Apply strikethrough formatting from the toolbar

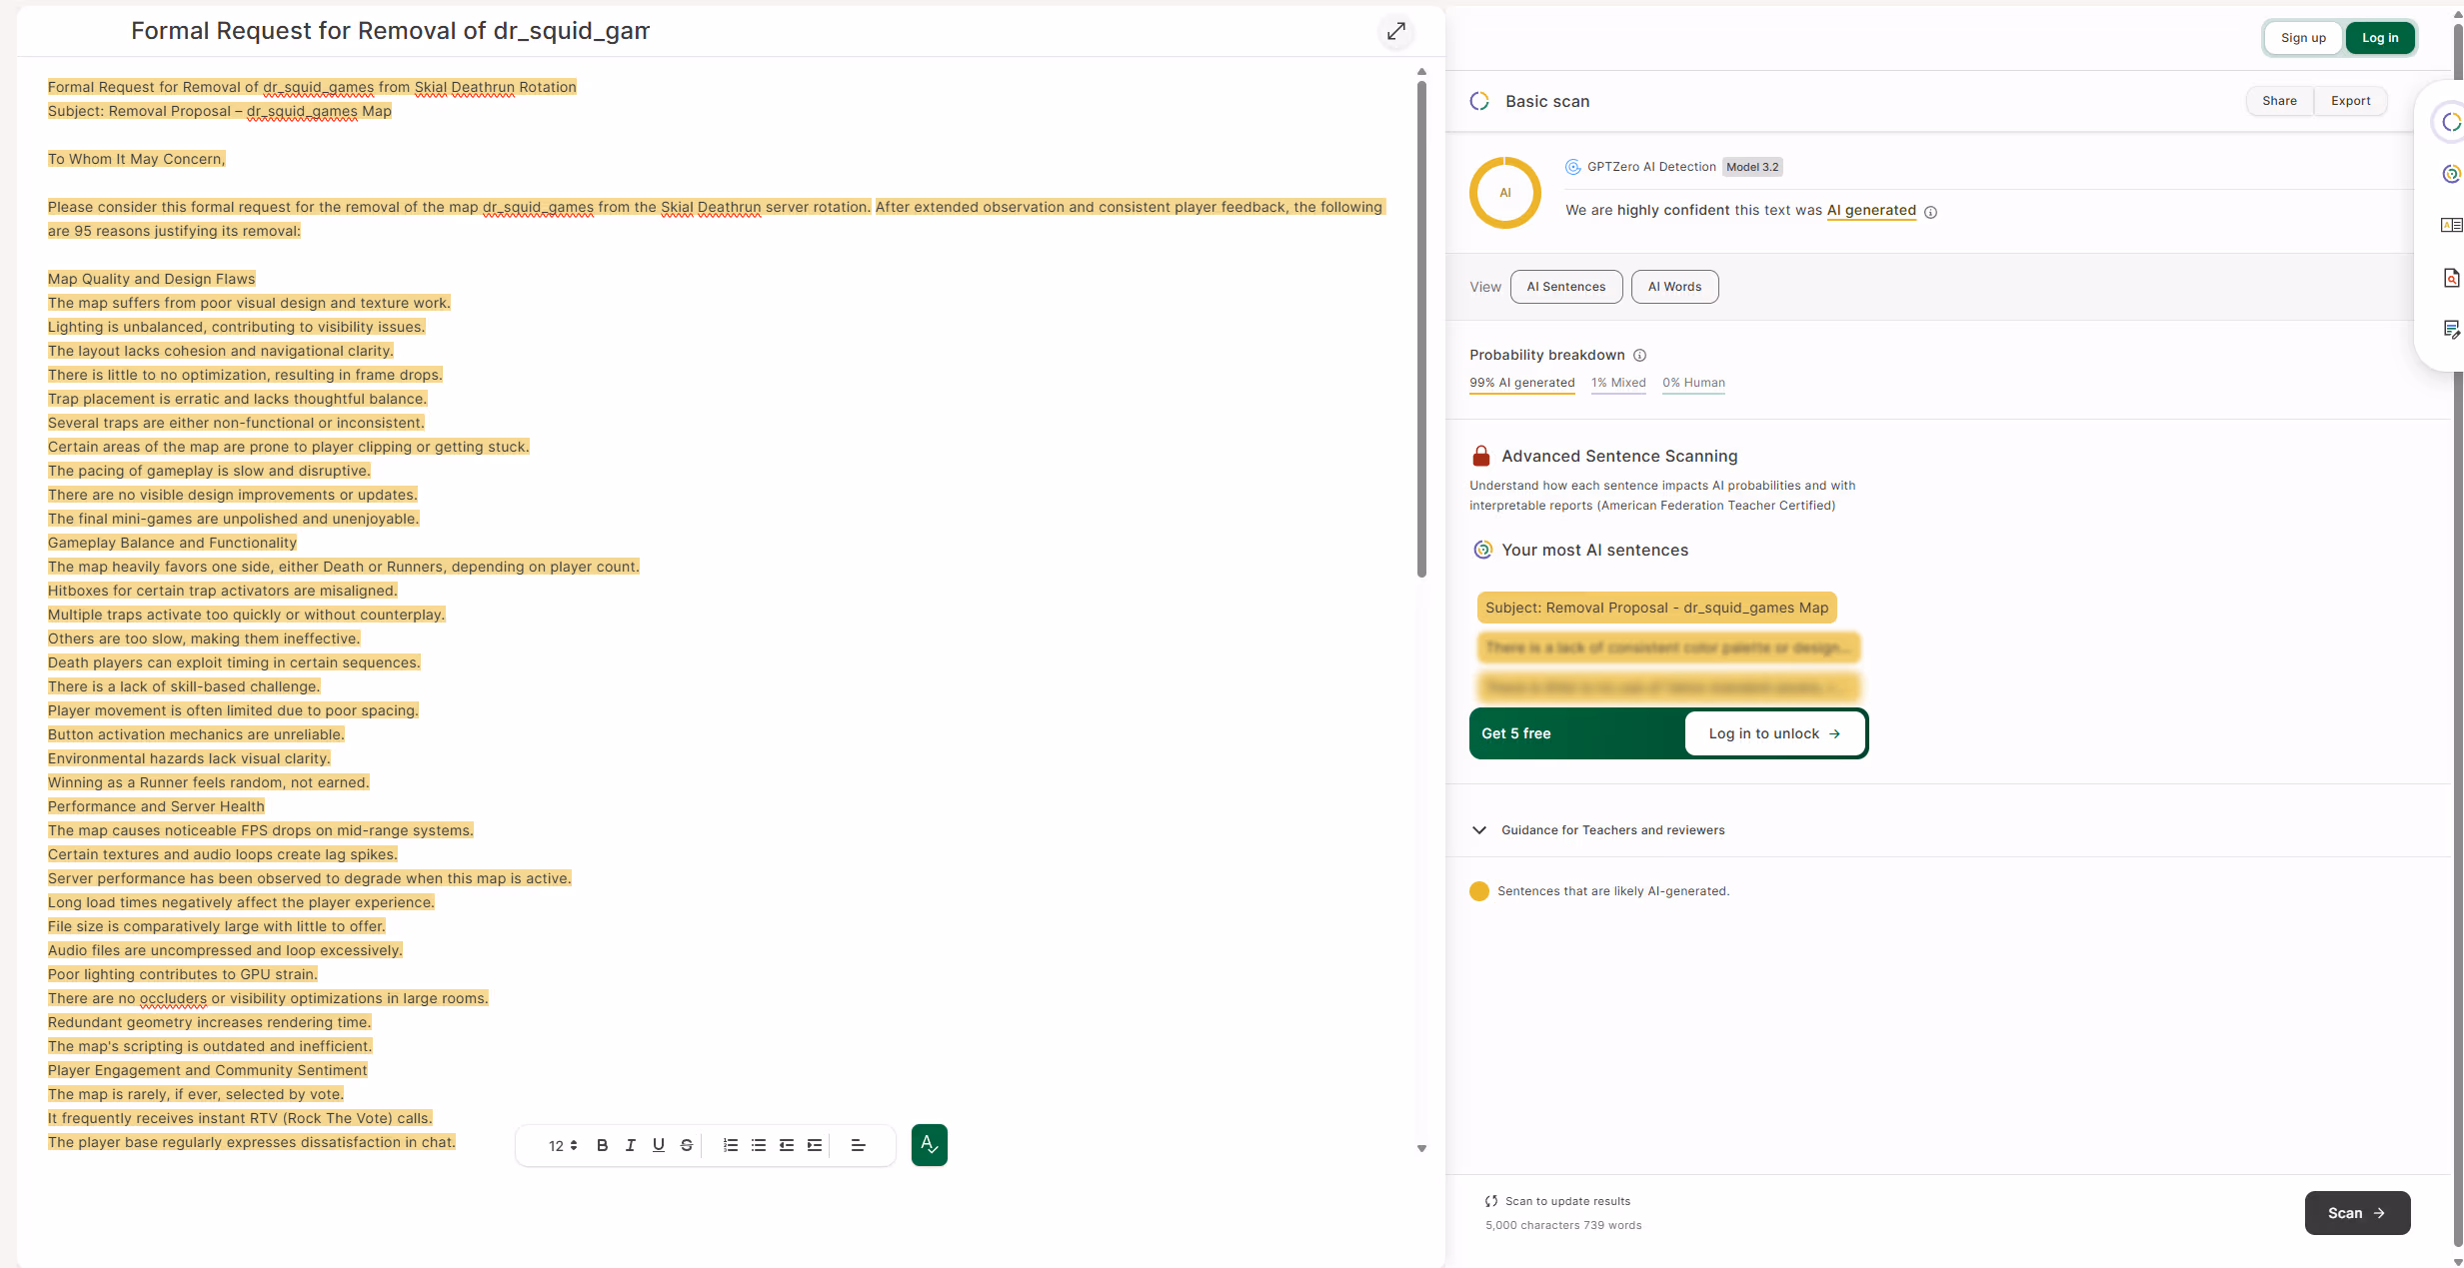(686, 1145)
